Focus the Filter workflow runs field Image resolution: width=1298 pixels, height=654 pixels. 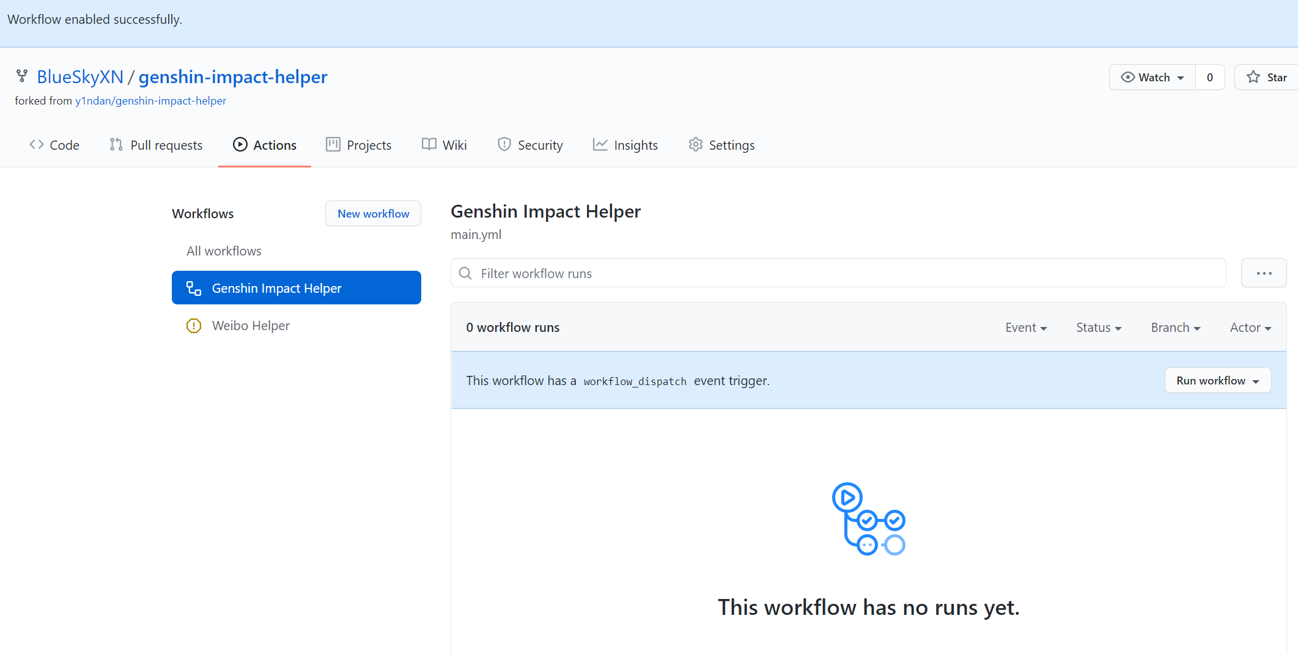click(x=838, y=273)
